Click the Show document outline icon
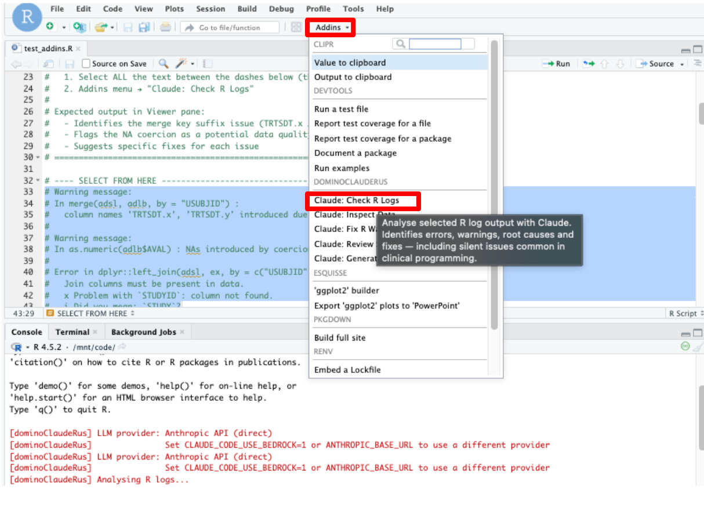704x507 pixels. pyautogui.click(x=697, y=64)
